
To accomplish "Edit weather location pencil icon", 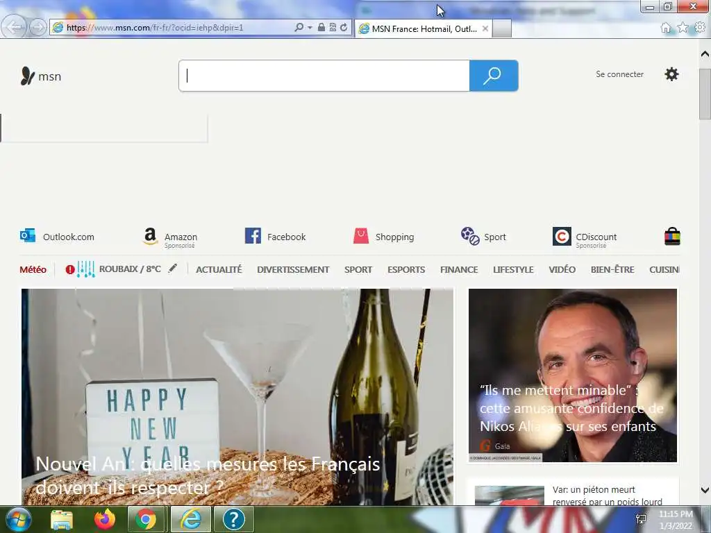I will pos(173,269).
